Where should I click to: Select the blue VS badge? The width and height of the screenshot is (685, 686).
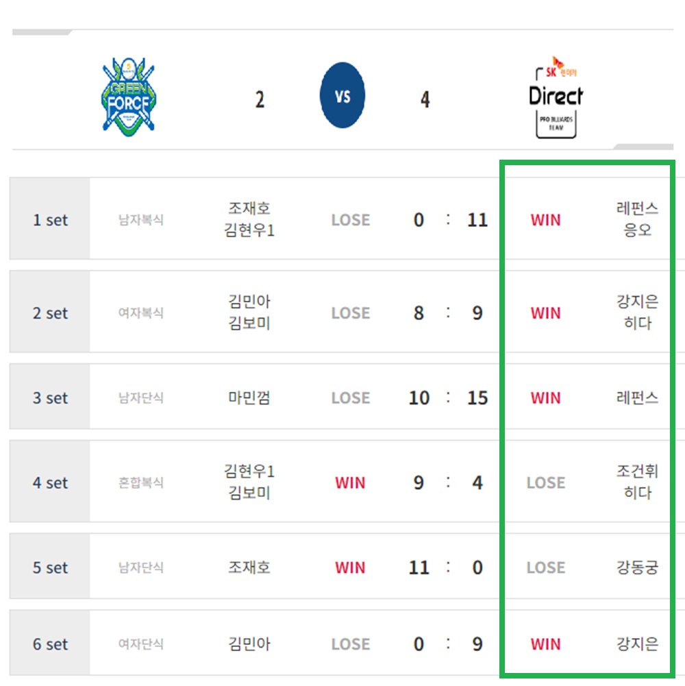[x=342, y=94]
